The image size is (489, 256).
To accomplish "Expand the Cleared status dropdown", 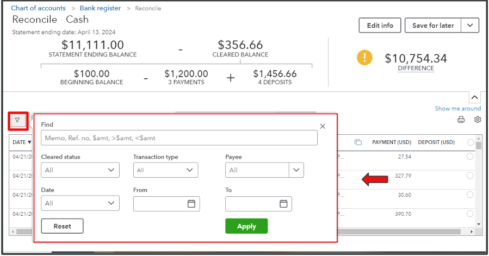I will [80, 170].
